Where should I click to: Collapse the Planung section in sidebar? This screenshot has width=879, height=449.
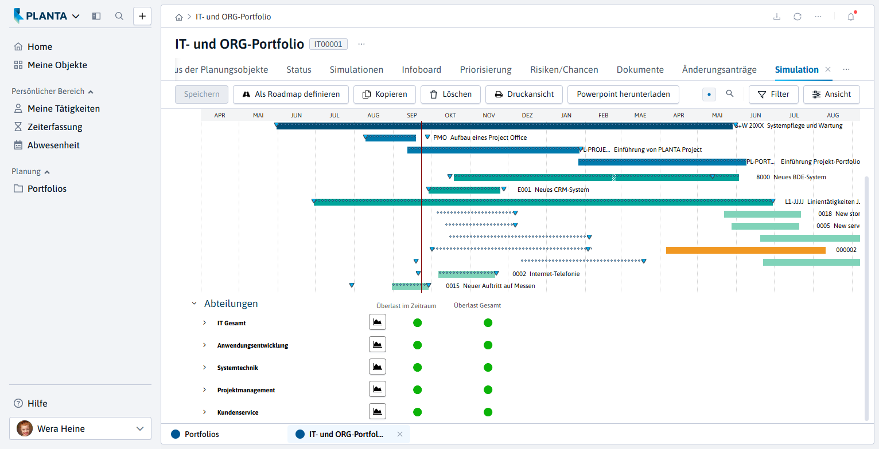click(x=47, y=171)
